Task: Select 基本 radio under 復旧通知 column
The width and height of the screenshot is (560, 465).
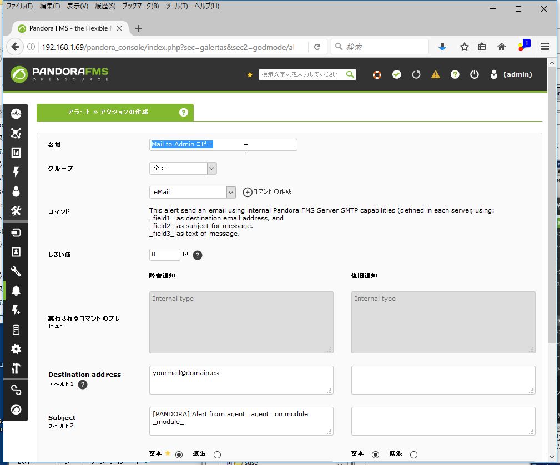Action: point(375,454)
